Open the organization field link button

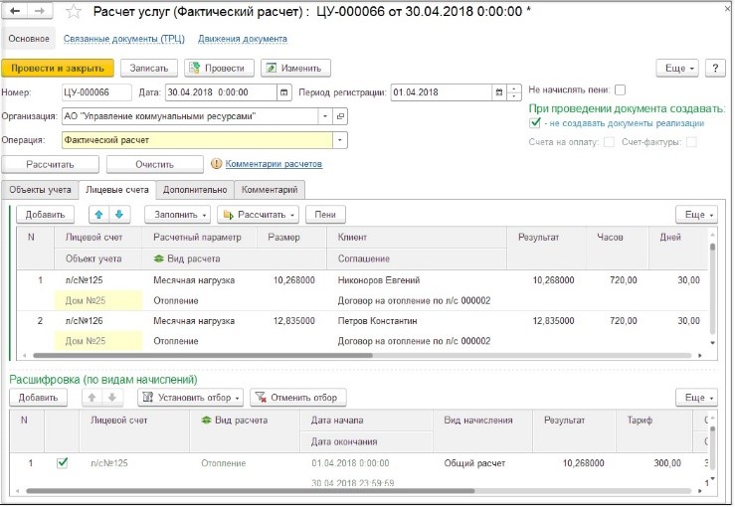coord(341,116)
